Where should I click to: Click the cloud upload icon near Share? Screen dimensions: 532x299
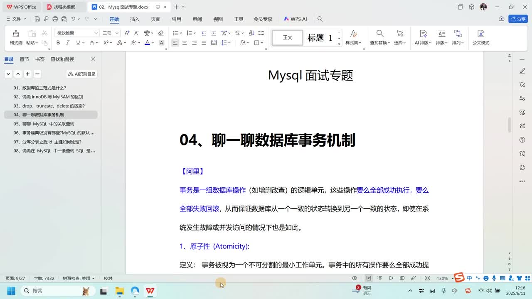(502, 19)
